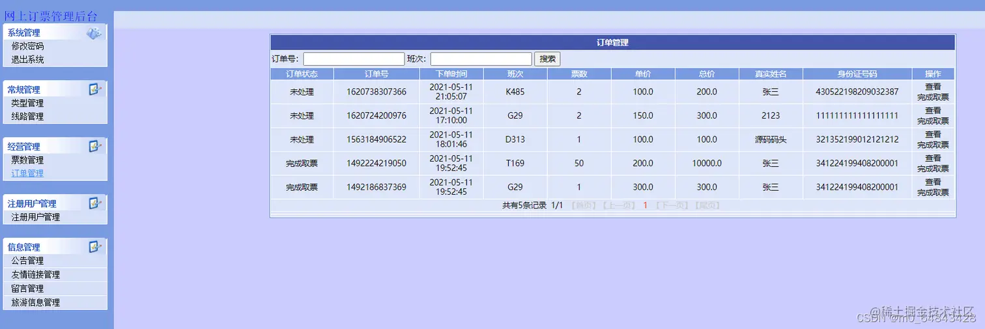This screenshot has width=985, height=329.
Task: Open 修改密码 in the sidebar
Action: [27, 46]
